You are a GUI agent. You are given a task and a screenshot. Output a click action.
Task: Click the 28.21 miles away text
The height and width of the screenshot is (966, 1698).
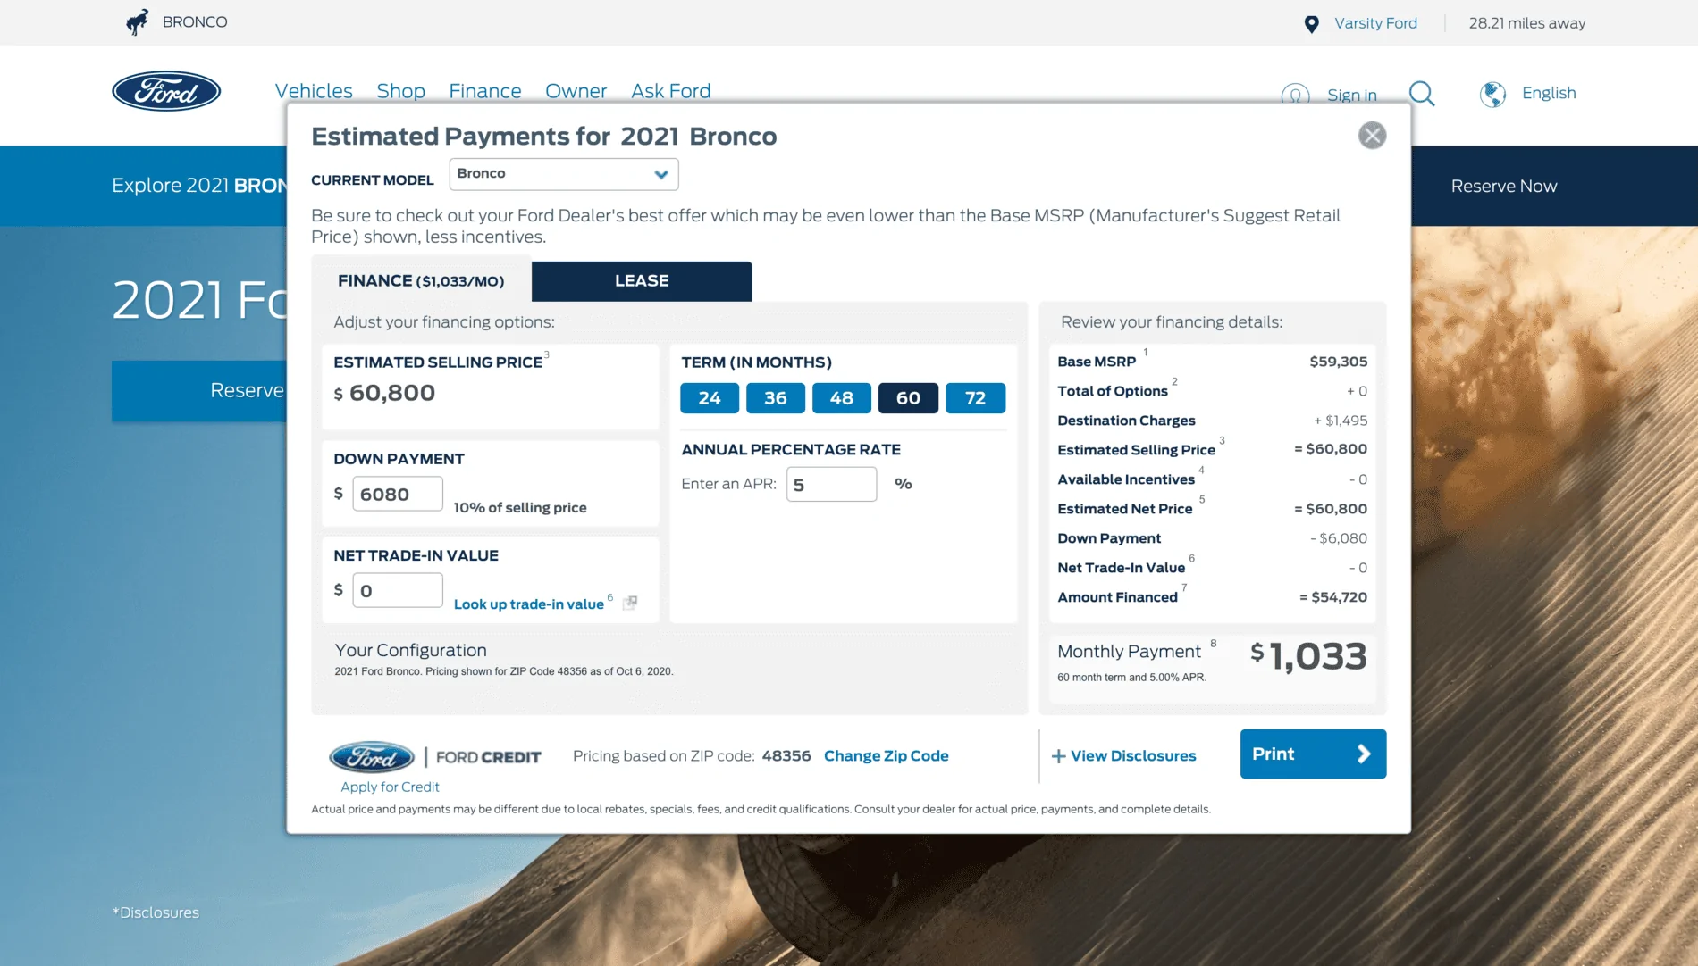(1527, 23)
